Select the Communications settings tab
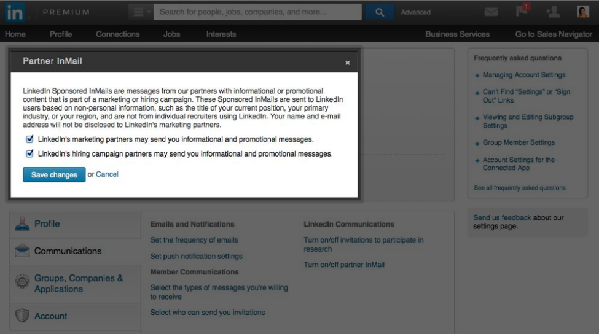Image resolution: width=599 pixels, height=334 pixels. pyautogui.click(x=75, y=251)
